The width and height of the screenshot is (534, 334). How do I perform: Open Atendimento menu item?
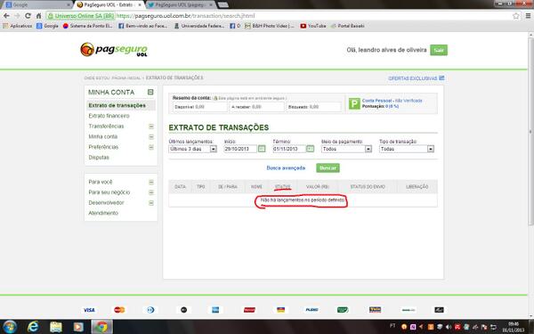coord(103,213)
